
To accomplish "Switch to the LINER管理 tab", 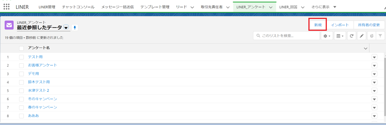I will coord(47,7).
